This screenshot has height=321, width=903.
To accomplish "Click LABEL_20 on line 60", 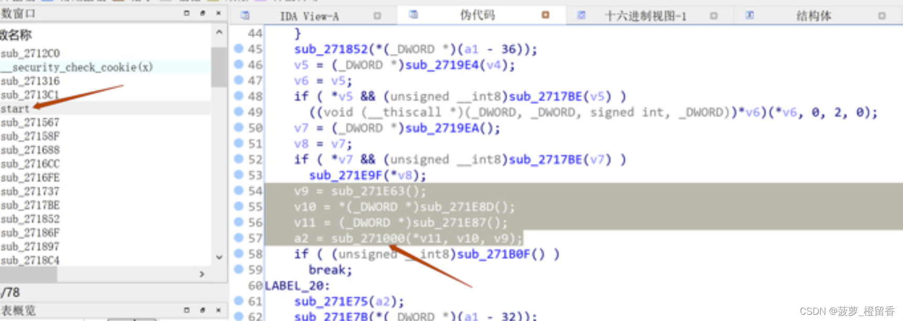I will [x=294, y=286].
